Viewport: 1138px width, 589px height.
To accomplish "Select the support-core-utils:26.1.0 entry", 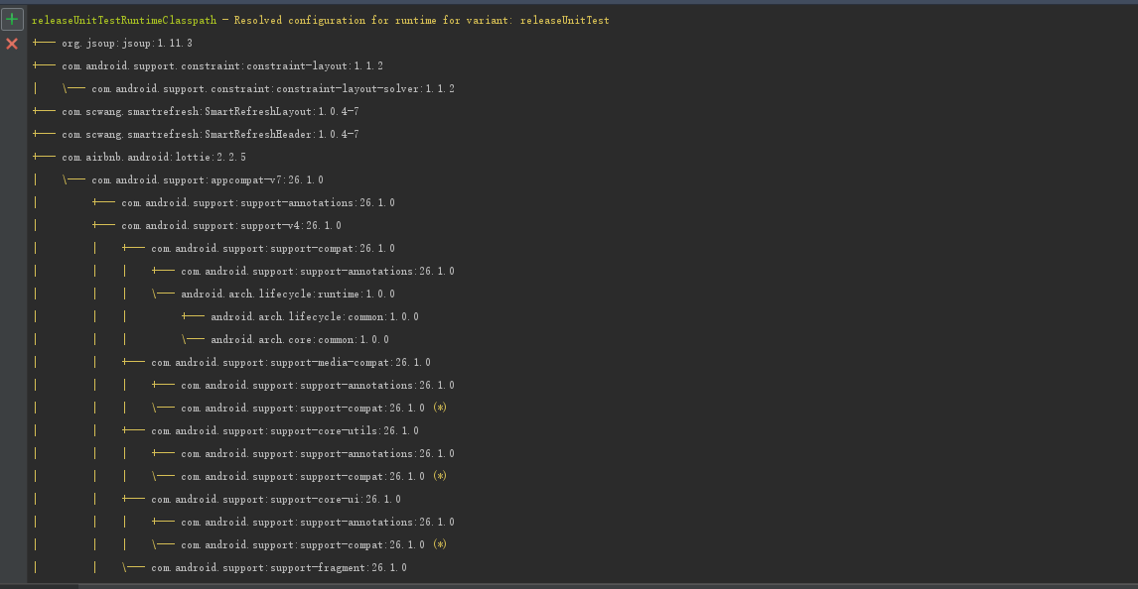I will tap(285, 431).
